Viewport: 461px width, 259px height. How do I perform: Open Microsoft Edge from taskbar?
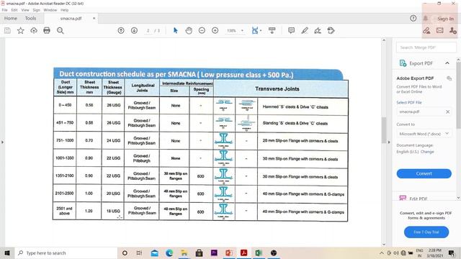point(169,253)
